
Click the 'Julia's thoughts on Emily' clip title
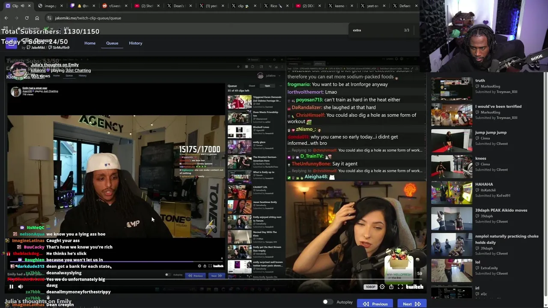click(55, 65)
